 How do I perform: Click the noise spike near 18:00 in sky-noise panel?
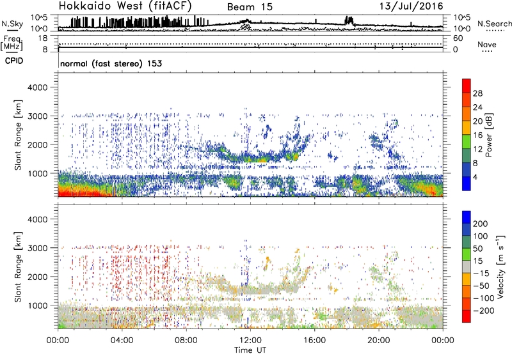349,20
